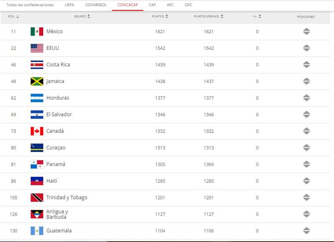
Task: Expand positions arrows for Panamá row
Action: click(x=306, y=164)
